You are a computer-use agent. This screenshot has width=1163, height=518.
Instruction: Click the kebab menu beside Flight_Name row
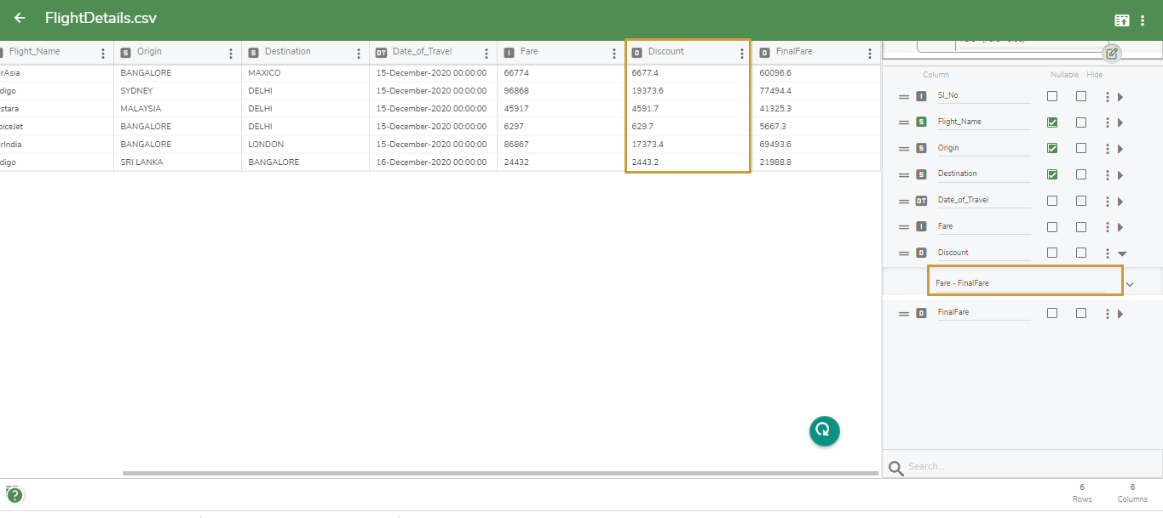pyautogui.click(x=1107, y=121)
